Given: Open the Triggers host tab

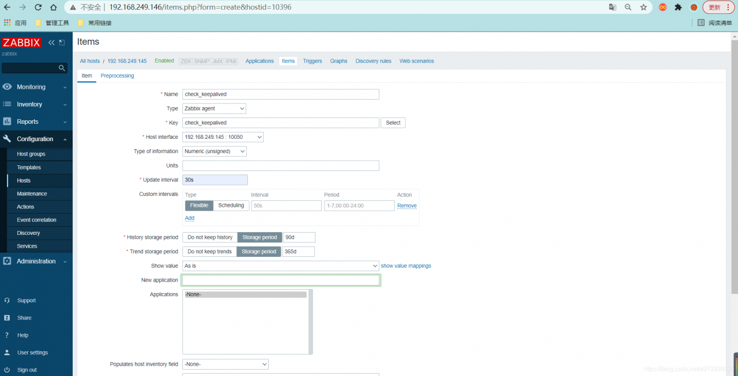Looking at the screenshot, I should click(x=312, y=61).
